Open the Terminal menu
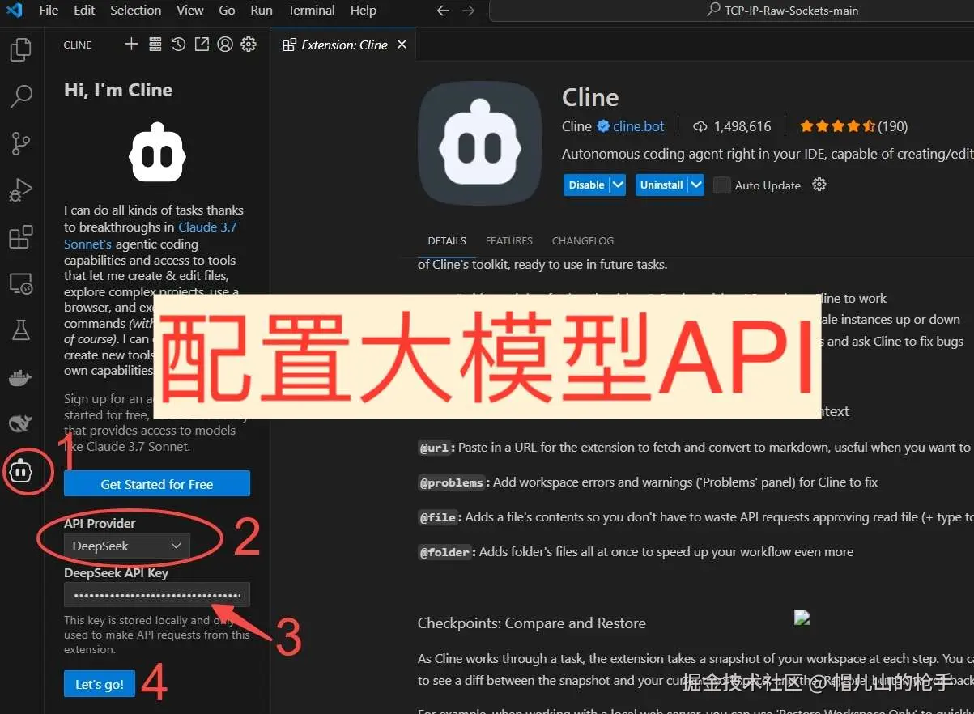The image size is (974, 714). coord(312,11)
